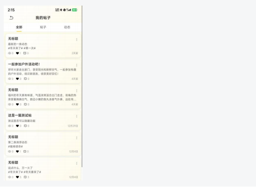
Task: Tap the eye views icon on the 说点什么 post
Action: coord(10,177)
